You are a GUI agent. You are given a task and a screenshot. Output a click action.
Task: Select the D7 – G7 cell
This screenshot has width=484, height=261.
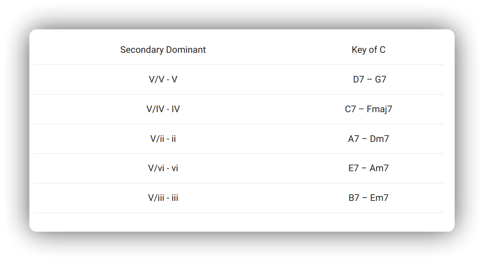368,80
